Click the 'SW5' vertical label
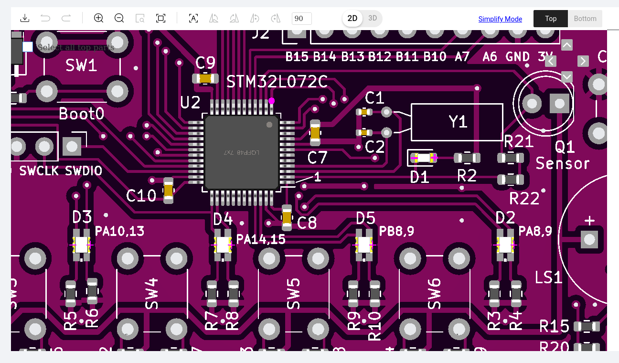This screenshot has width=619, height=363. (x=294, y=293)
